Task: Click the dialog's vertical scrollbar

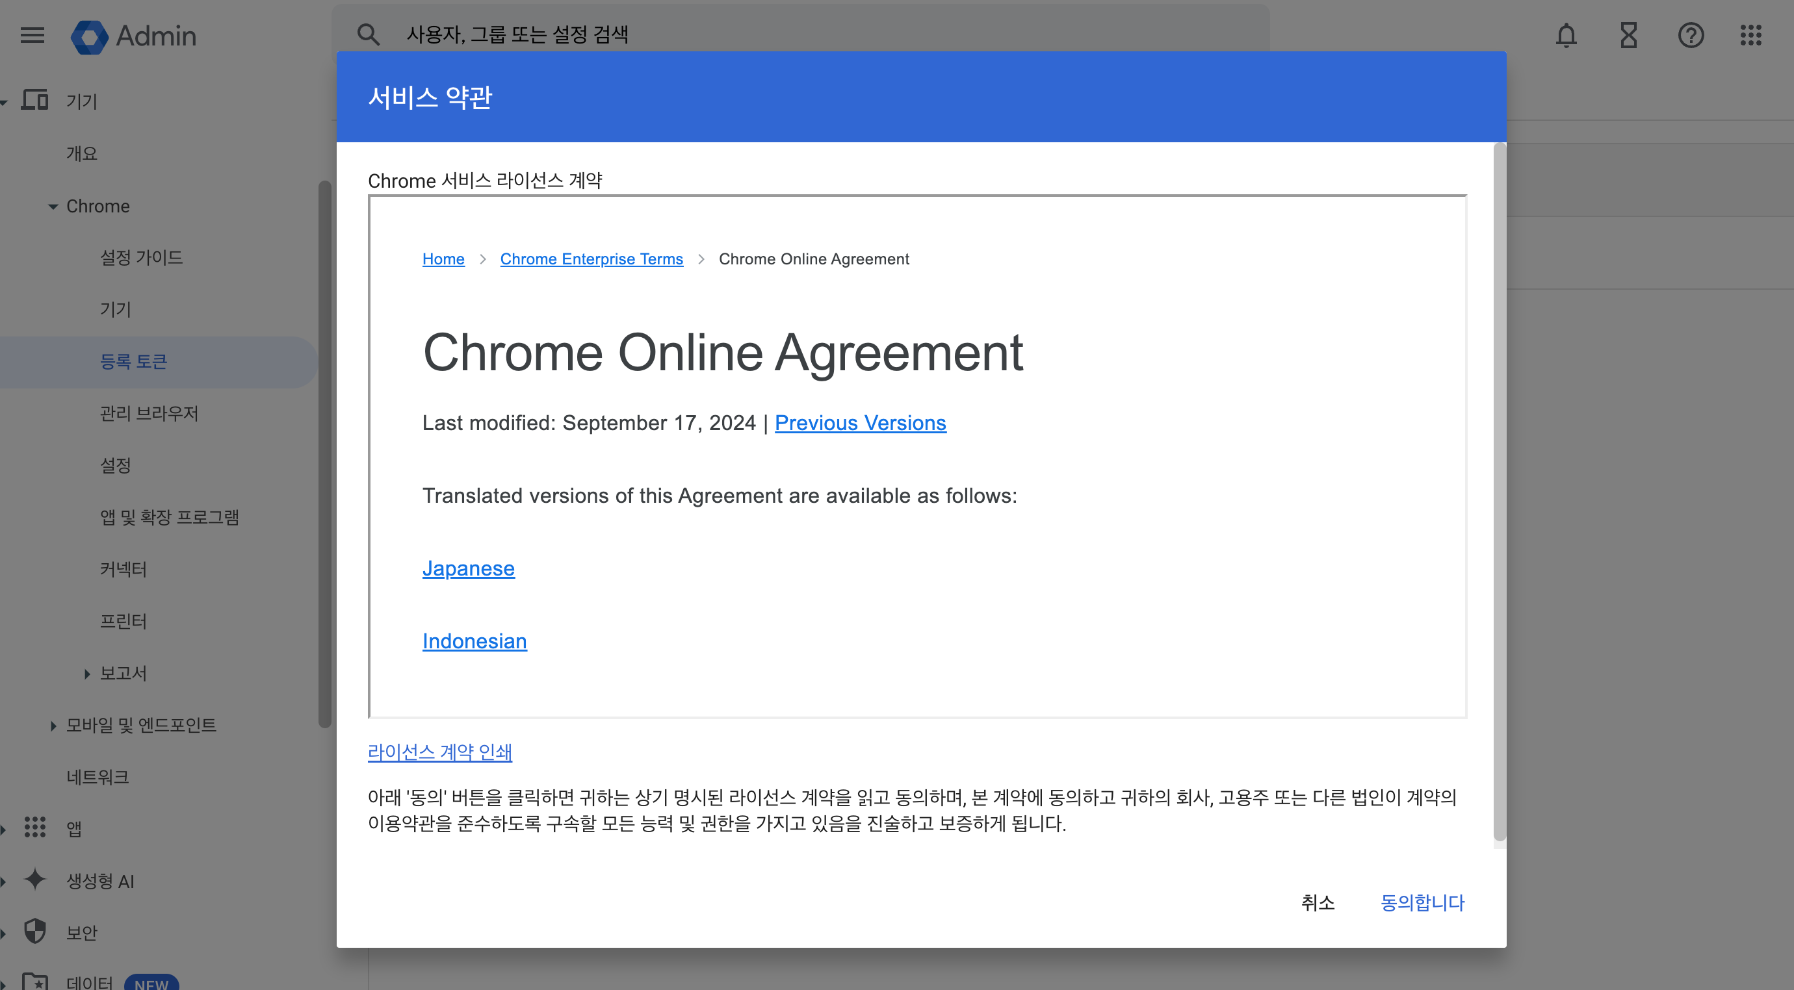Action: tap(1500, 487)
